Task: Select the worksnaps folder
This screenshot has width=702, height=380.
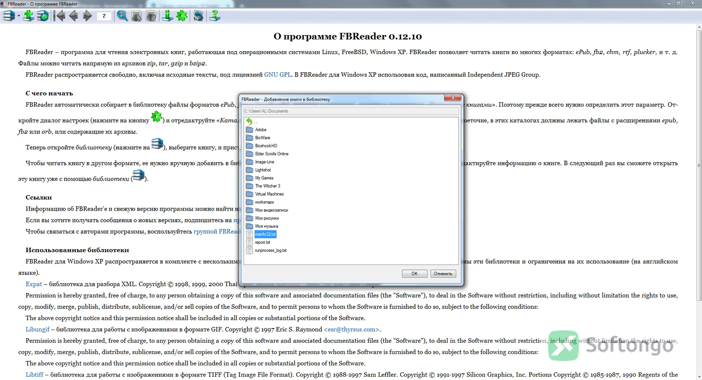Action: tap(264, 202)
